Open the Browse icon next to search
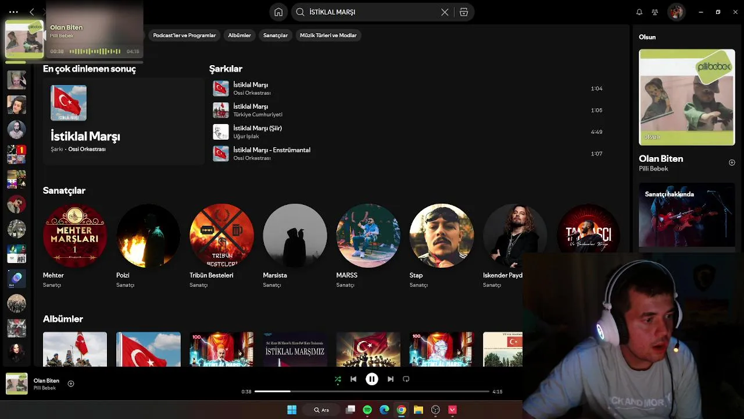The image size is (744, 419). (x=464, y=12)
